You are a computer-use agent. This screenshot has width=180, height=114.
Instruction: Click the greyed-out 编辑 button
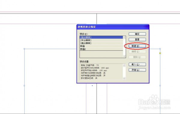[x=137, y=52]
